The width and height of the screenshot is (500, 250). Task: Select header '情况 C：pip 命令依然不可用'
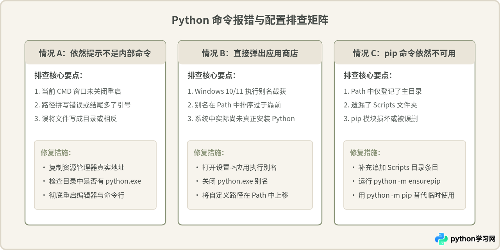point(405,53)
